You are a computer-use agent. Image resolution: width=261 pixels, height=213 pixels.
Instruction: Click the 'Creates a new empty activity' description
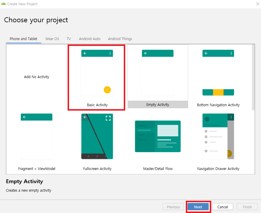pyautogui.click(x=28, y=190)
